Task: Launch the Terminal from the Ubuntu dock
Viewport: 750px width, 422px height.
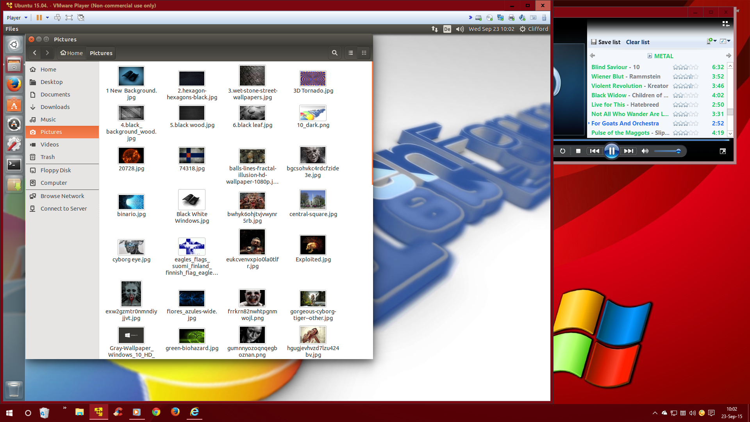Action: 14,165
